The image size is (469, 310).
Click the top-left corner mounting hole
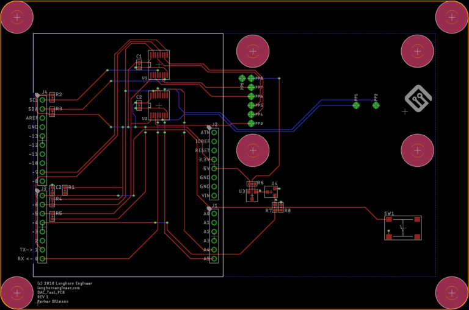coord(17,17)
